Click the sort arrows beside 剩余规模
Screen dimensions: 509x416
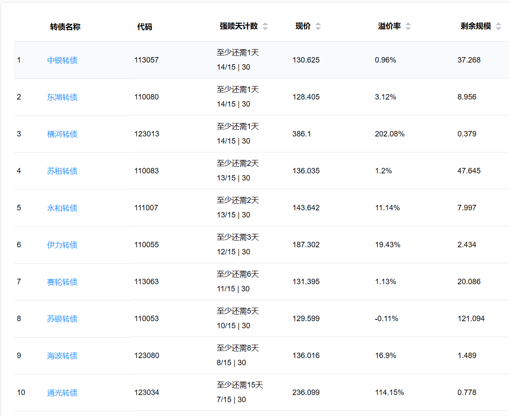pos(498,26)
